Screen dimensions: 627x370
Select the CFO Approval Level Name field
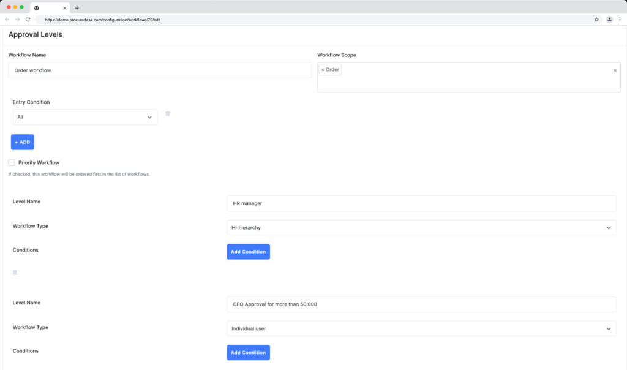click(421, 304)
